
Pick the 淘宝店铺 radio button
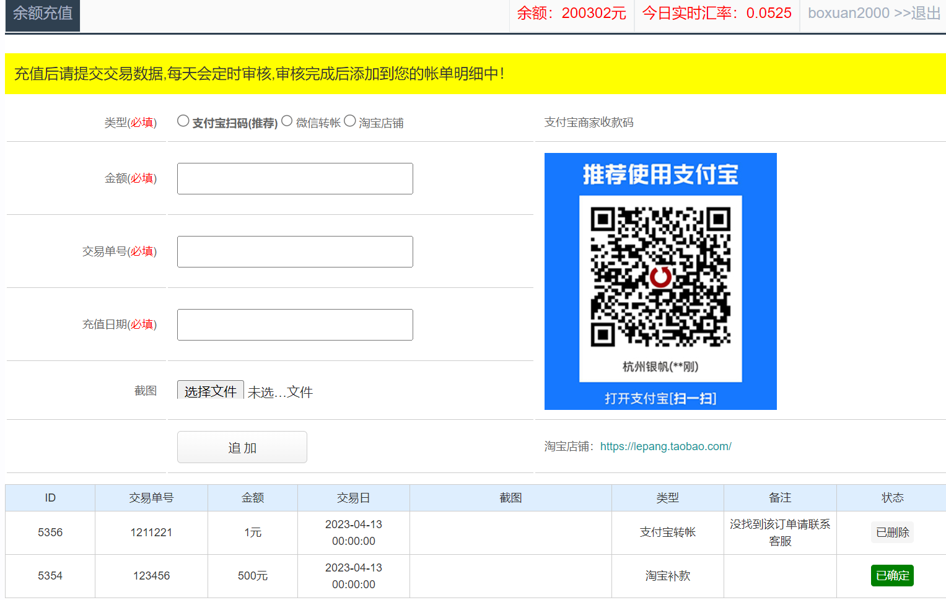[350, 121]
